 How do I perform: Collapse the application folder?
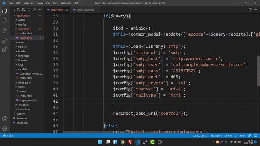pos(23,15)
